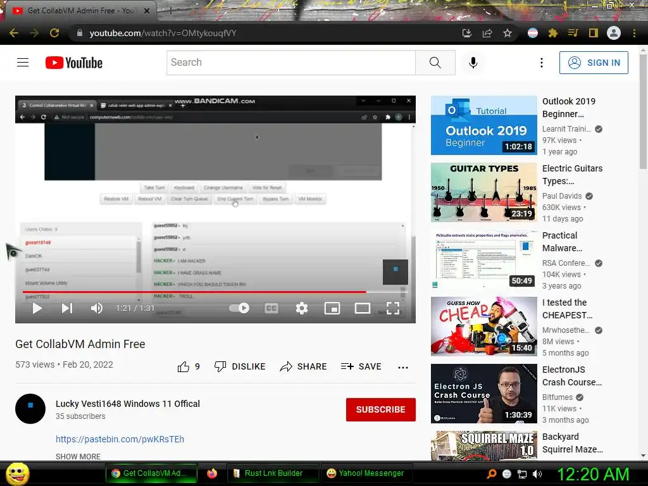648x486 pixels.
Task: Open the media controls icon in toolbar
Action: coord(573,33)
